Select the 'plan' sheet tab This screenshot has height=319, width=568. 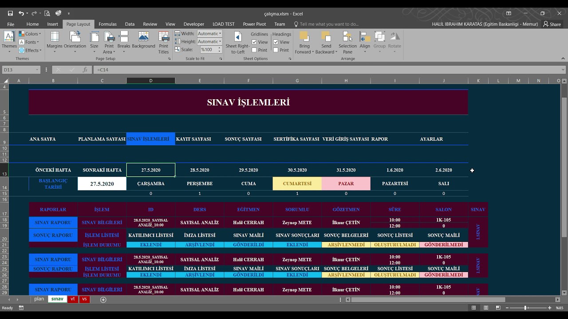tap(39, 299)
